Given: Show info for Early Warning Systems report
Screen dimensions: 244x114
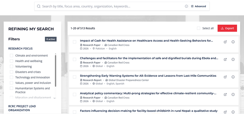Looking at the screenshot, I should (x=233, y=77).
